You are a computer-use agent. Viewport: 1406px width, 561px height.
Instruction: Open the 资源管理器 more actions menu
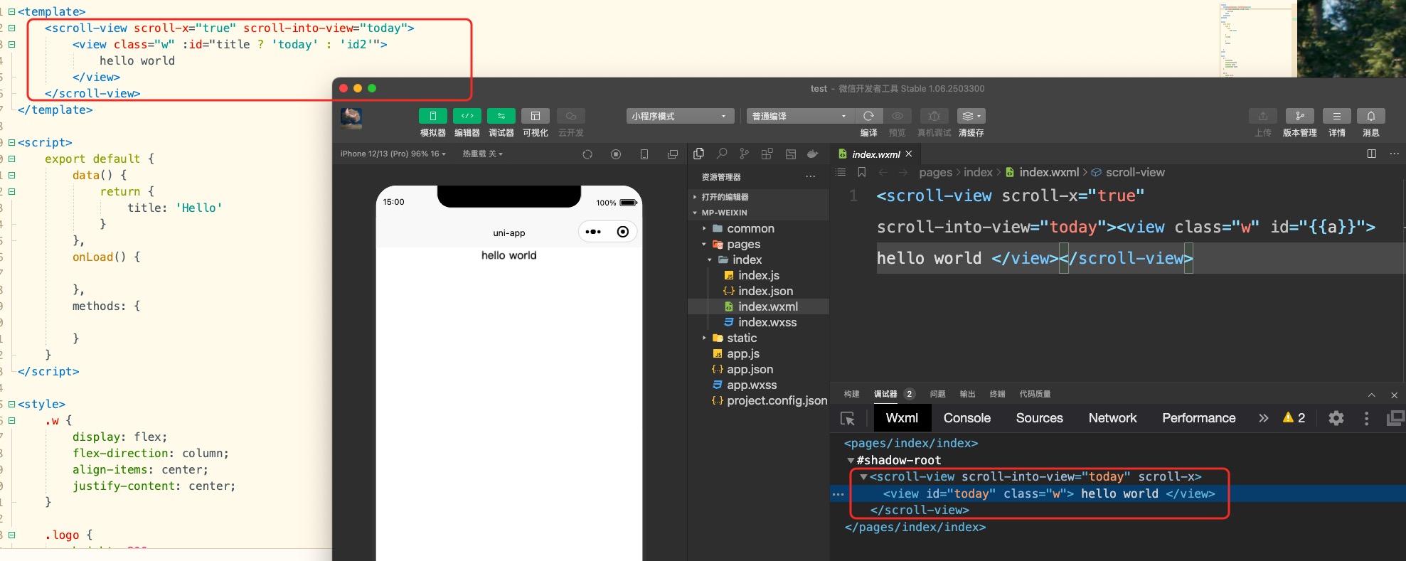[x=811, y=177]
